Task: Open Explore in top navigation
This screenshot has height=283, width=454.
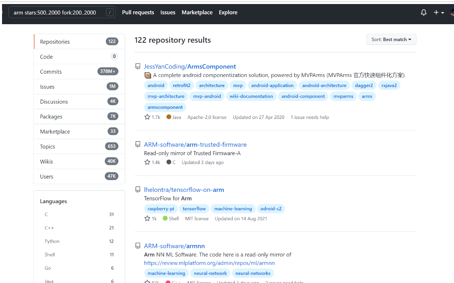Action: point(228,12)
